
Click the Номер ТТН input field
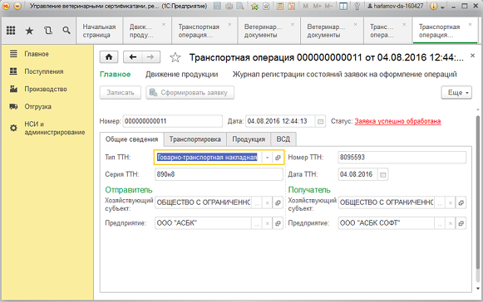(x=402, y=158)
